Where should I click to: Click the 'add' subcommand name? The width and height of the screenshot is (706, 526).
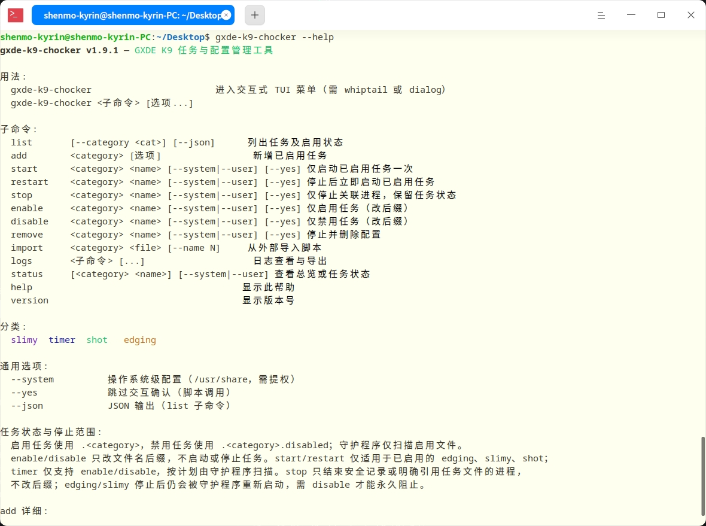(x=19, y=156)
